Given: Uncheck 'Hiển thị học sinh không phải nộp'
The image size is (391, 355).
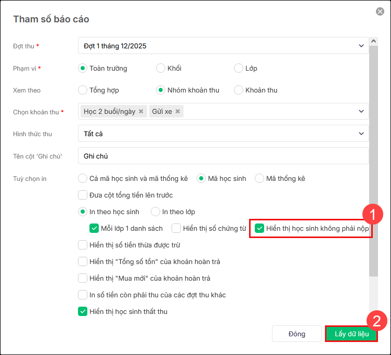Looking at the screenshot, I should tap(259, 228).
